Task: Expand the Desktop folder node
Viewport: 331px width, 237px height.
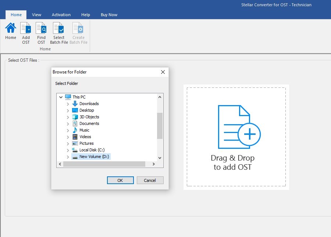Action: 68,111
